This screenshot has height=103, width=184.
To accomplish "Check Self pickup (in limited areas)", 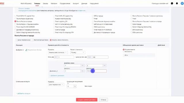I will [93, 24].
